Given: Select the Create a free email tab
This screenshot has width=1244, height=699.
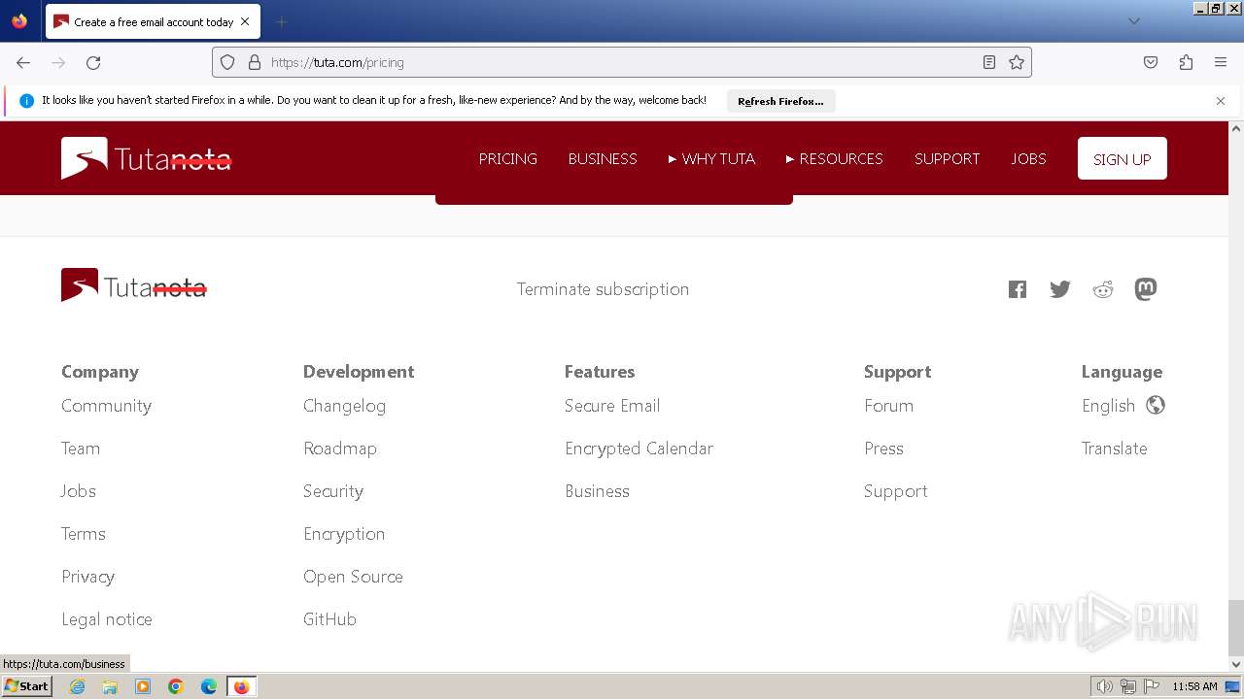Looking at the screenshot, I should point(152,21).
